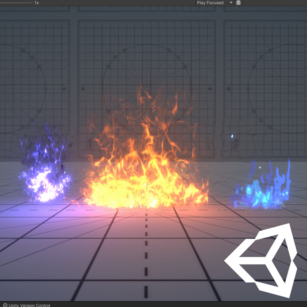Click the Unity Version Control hexagon icon
Screen dimensions: 307x307
coord(5,305)
